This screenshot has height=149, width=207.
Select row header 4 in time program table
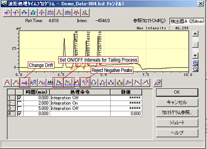tap(11, 114)
